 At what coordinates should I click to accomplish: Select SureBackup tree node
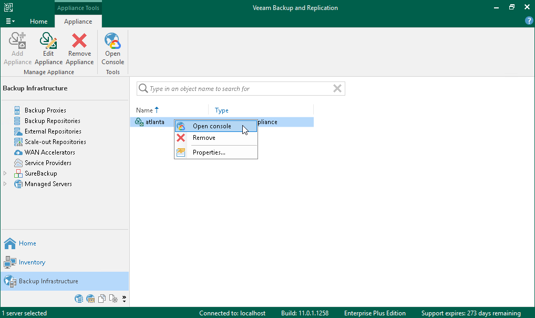click(41, 173)
